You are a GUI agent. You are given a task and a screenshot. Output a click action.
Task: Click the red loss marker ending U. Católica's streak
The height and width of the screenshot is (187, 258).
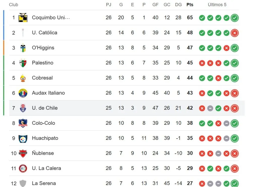coord(234,33)
